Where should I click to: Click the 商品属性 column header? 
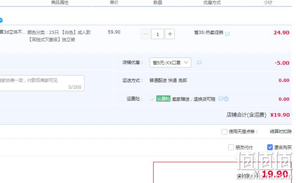[60, 2]
